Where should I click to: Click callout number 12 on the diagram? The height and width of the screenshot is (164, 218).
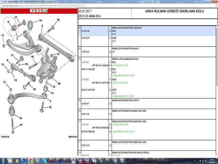[x=54, y=87]
